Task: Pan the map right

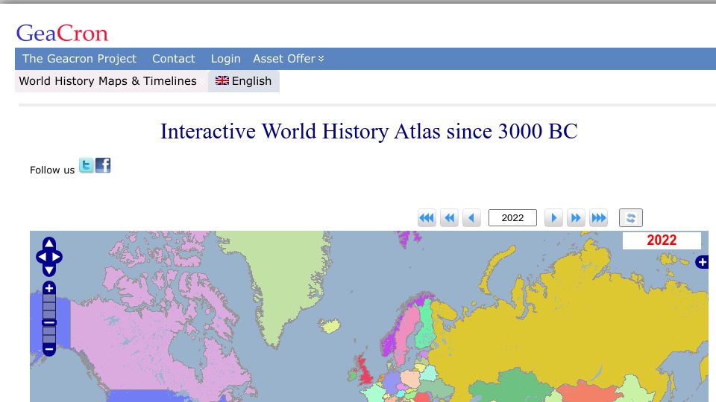Action: point(57,257)
